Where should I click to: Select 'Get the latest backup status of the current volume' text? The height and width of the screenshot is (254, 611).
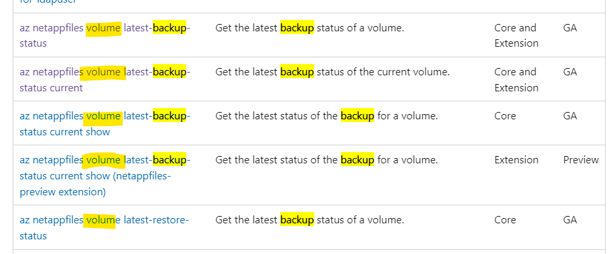[x=332, y=72]
